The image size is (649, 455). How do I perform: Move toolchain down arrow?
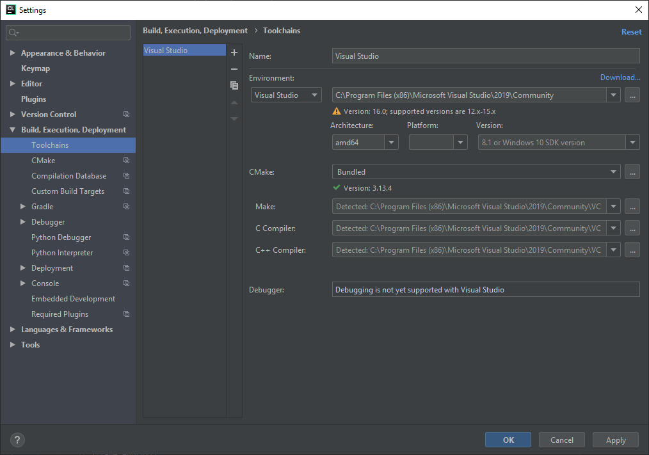(234, 119)
